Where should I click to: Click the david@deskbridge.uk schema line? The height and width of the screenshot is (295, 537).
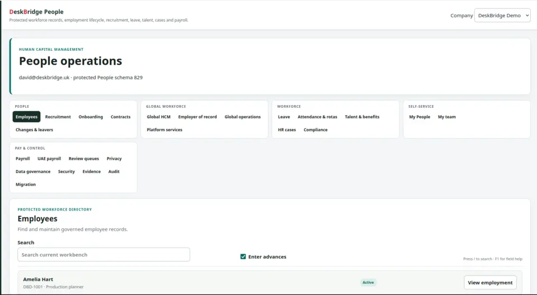click(81, 78)
